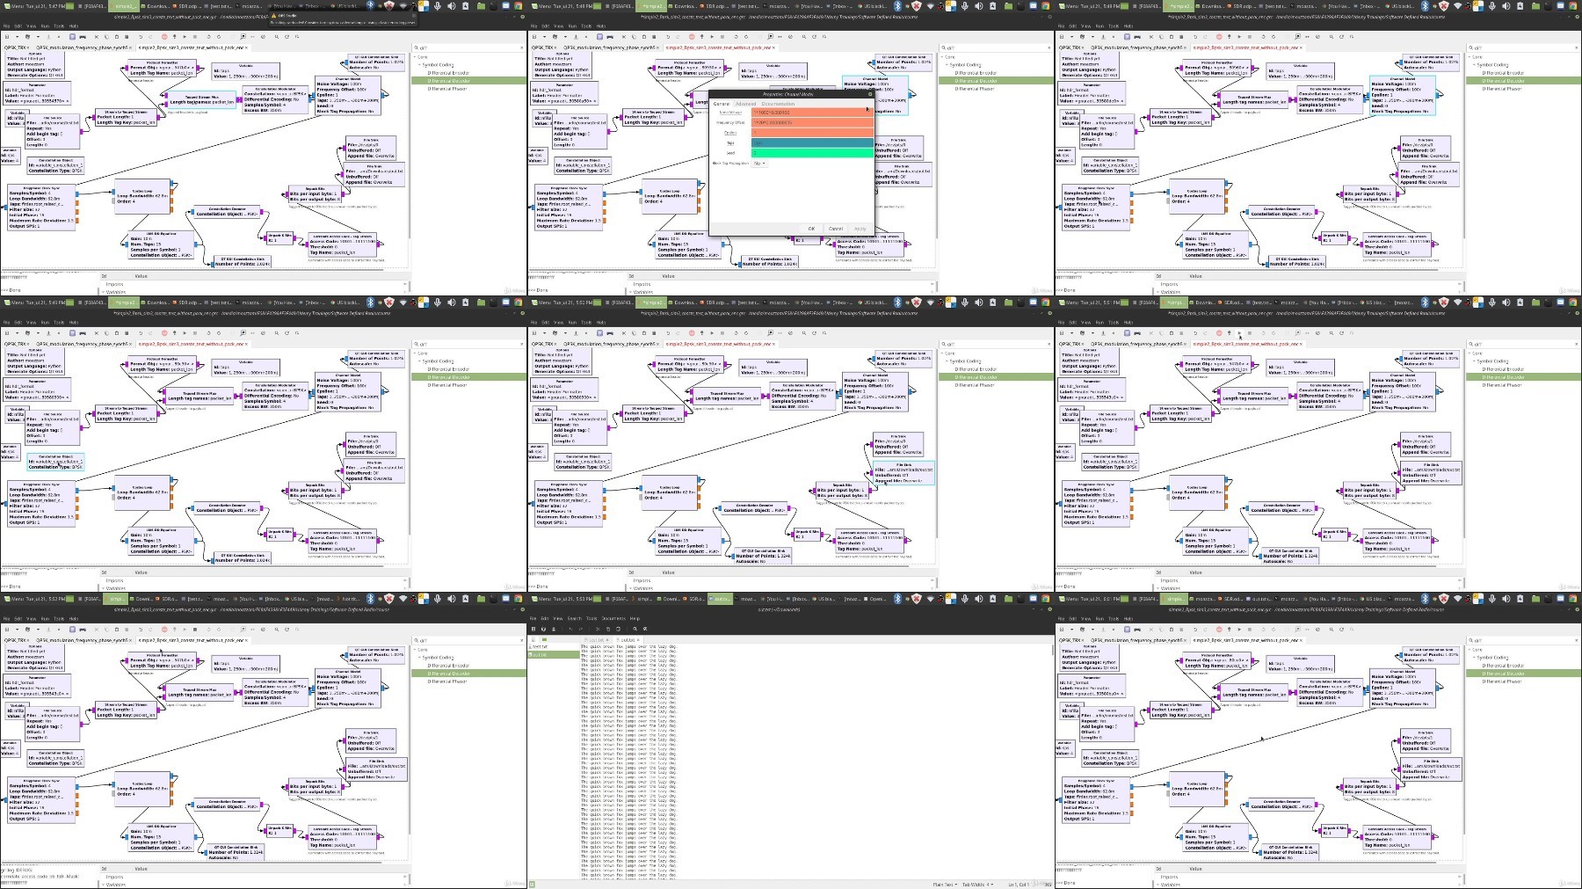Dismiss the OBS Studio notification in the 5:47 PM frame
This screenshot has width=1582, height=889.
414,15
